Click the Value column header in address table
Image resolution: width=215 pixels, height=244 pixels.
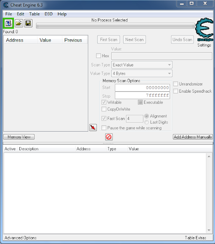[x=170, y=149]
